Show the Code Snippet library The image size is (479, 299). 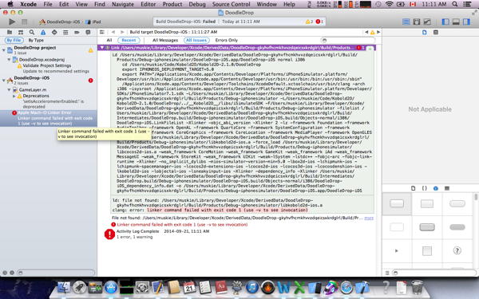pyautogui.click(x=425, y=188)
